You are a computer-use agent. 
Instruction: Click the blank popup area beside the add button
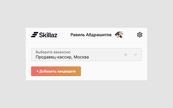point(114,71)
